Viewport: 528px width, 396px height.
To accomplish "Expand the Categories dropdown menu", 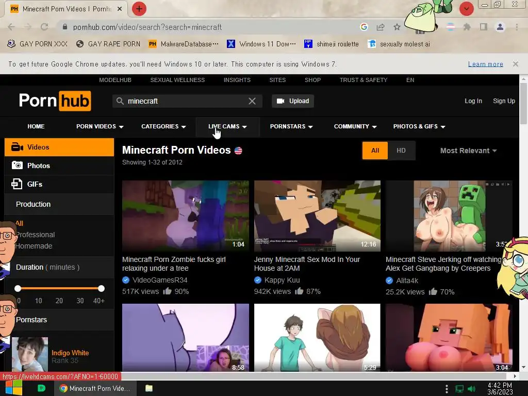I will (x=163, y=127).
